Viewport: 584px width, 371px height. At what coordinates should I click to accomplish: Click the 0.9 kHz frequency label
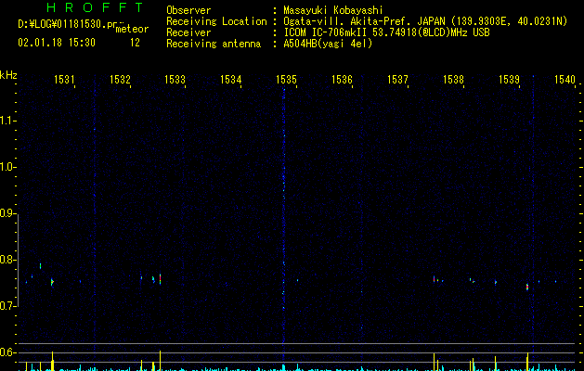7,213
